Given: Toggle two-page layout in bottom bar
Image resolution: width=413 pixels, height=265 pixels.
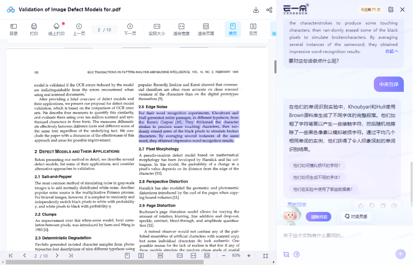Looking at the screenshot, I should pyautogui.click(x=141, y=255).
